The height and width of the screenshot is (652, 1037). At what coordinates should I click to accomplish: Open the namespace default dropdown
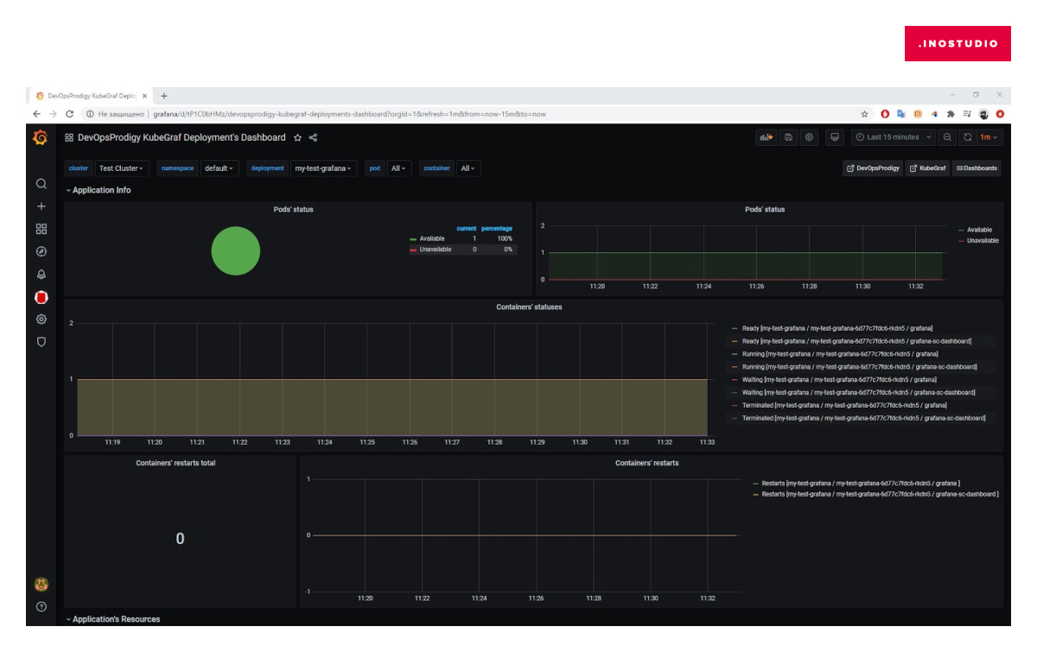(x=219, y=168)
